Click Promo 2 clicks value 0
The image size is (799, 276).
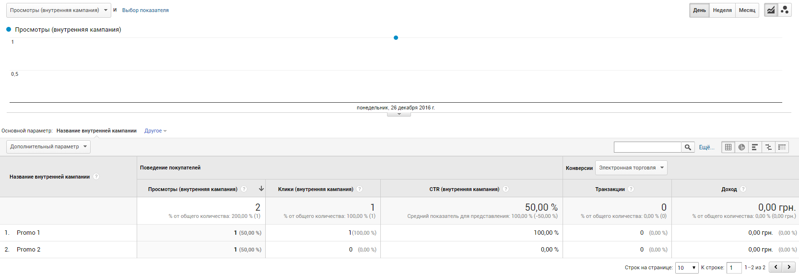coord(351,250)
